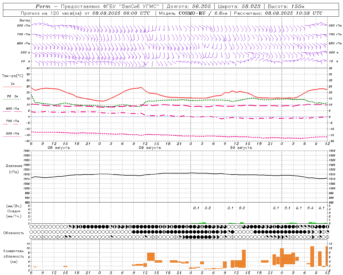Screen dimensions: 343x275
Task: Select the Широта: 58.023 value
Action: 239,6
